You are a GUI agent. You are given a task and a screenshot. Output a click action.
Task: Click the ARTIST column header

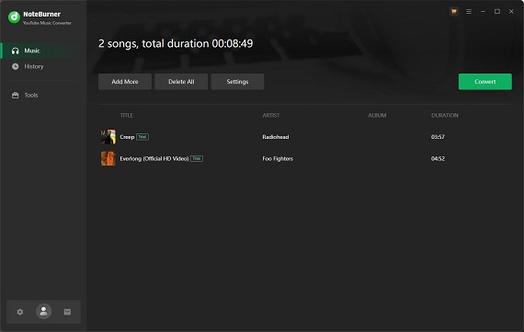pos(270,115)
